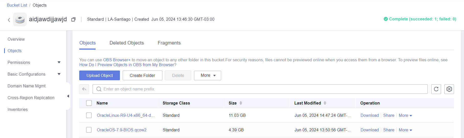Switch to the Deleted Objects tab

127,43
